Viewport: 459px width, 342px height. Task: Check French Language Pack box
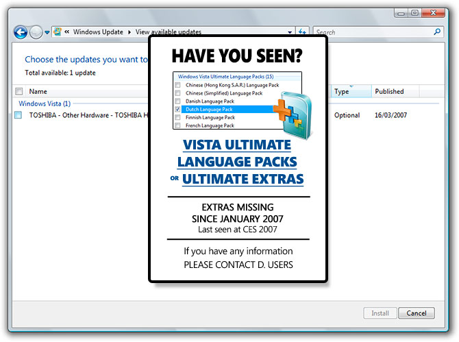[177, 125]
